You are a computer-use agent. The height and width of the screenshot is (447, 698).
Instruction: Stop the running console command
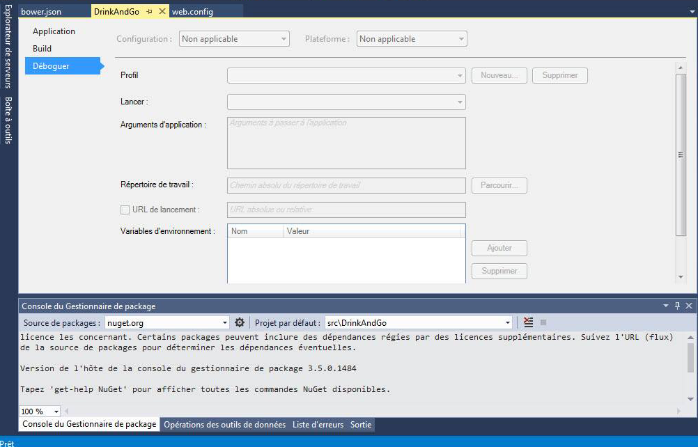[x=543, y=322]
